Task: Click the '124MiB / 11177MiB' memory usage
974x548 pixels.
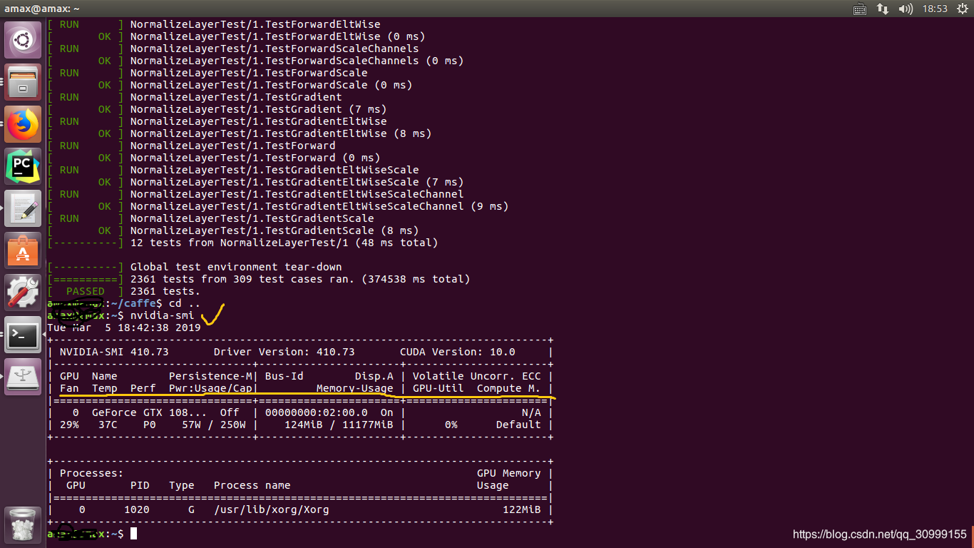Action: [x=339, y=425]
